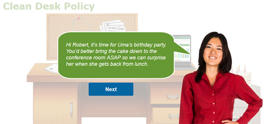Click the left cabinet door handle

(x=71, y=108)
